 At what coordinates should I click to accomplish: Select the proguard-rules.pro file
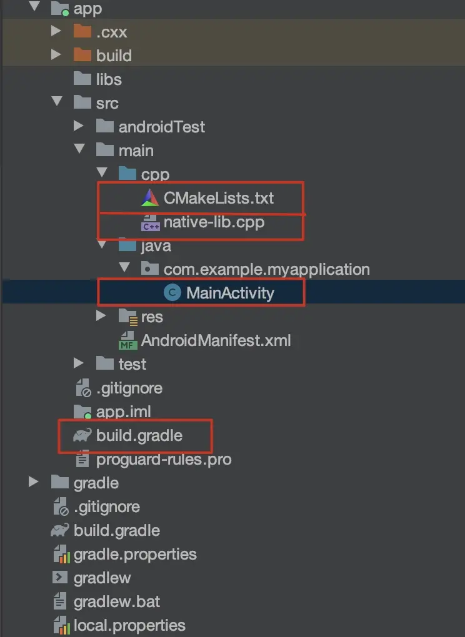[x=154, y=460]
